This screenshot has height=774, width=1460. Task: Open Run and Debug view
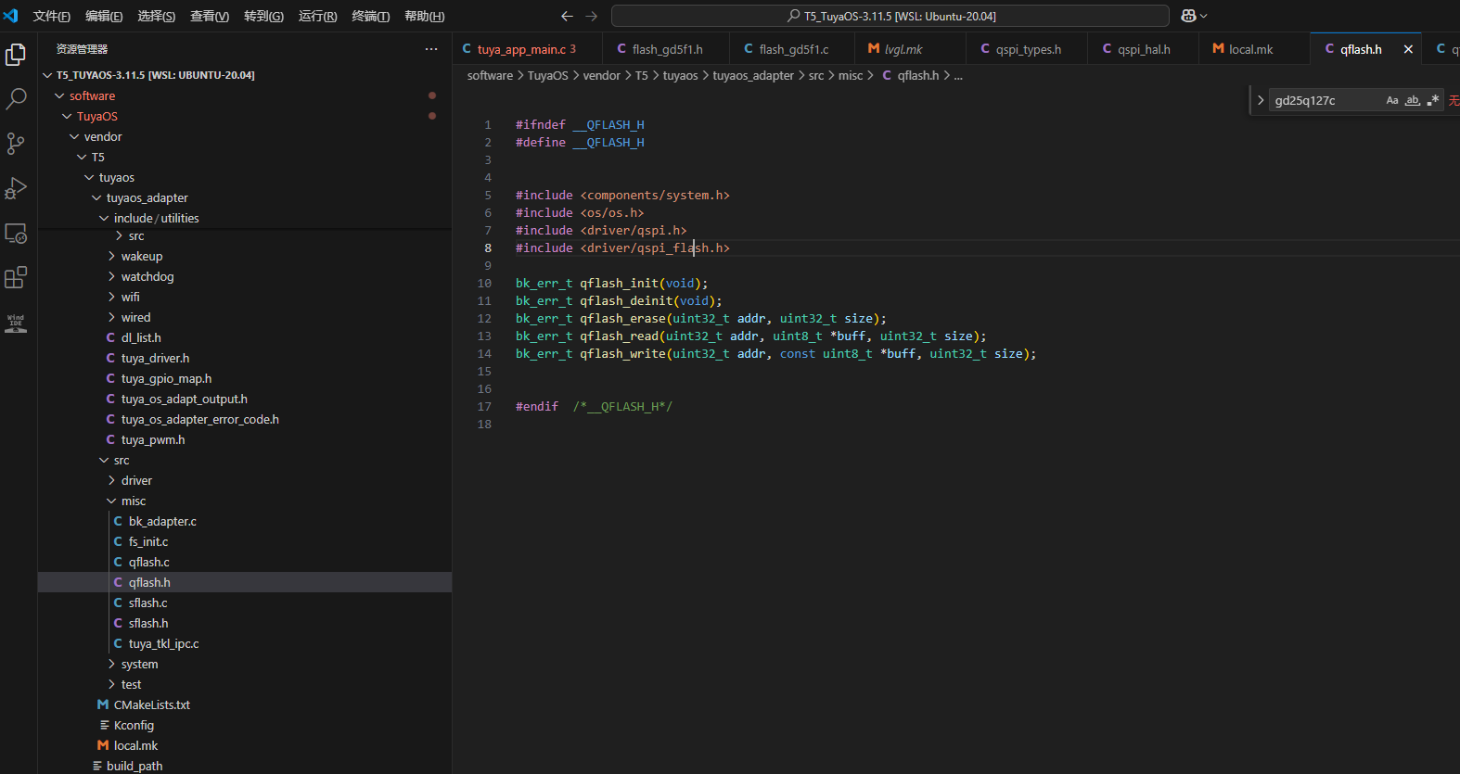click(x=16, y=188)
